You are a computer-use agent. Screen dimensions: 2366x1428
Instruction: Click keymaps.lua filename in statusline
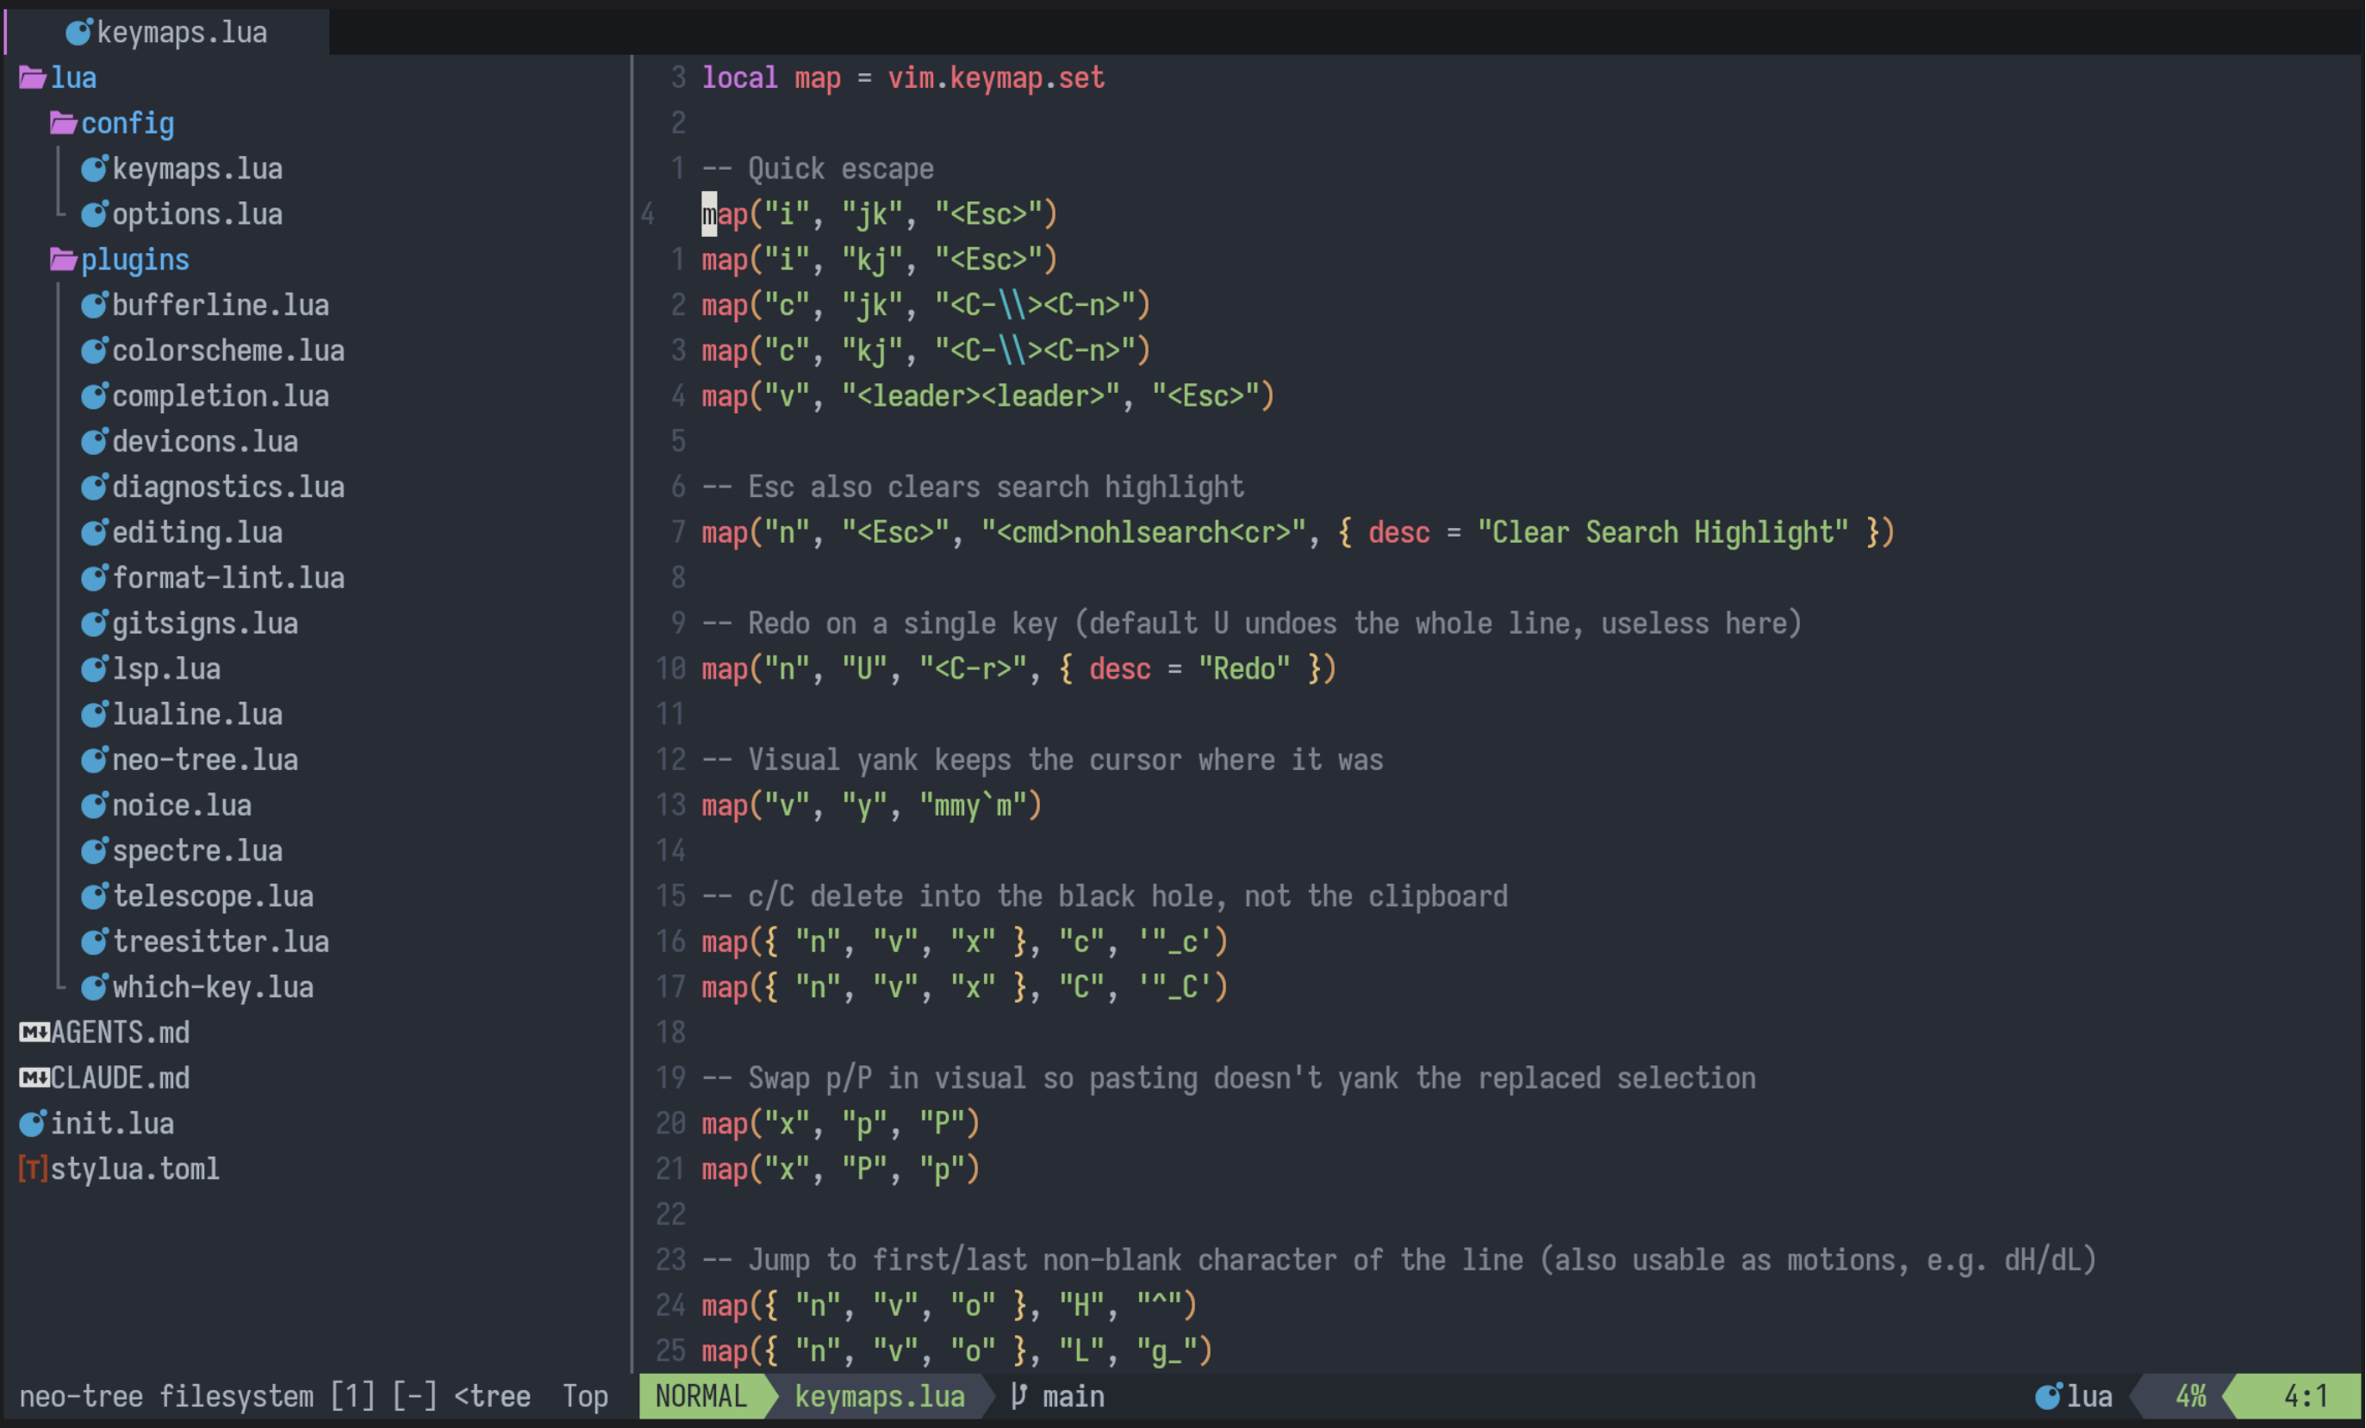point(880,1396)
